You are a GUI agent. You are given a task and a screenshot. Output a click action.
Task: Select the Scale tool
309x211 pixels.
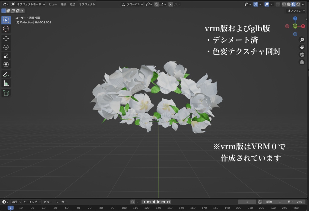pos(6,56)
